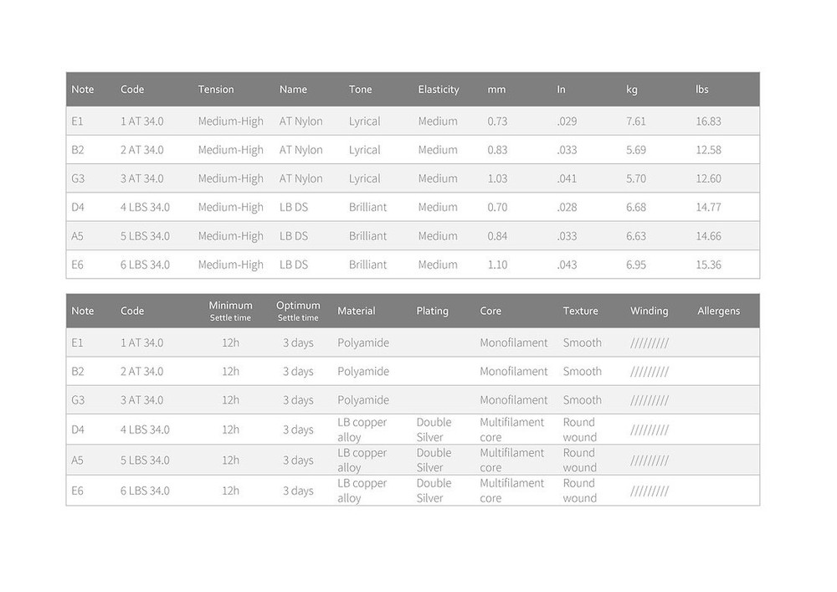837x592 pixels.
Task: Click the Allergens column header
Action: point(718,311)
